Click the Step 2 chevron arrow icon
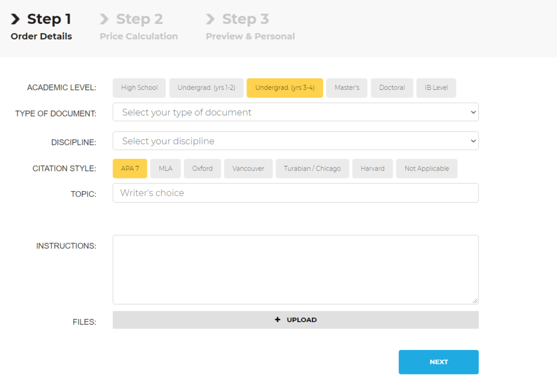Image resolution: width=557 pixels, height=388 pixels. click(104, 19)
